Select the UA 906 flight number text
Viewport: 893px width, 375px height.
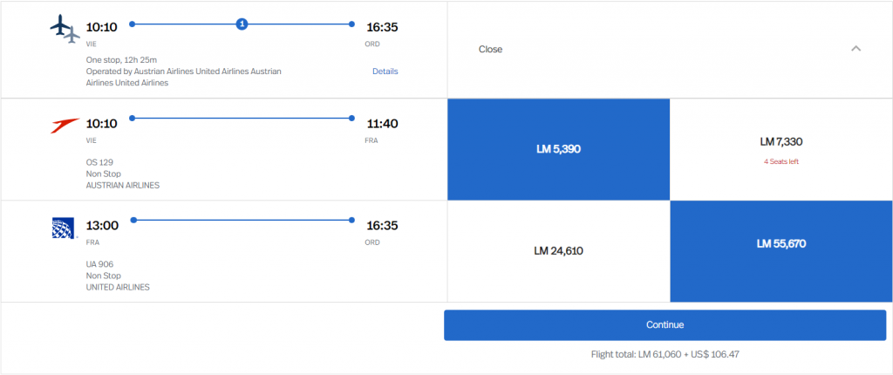click(99, 264)
